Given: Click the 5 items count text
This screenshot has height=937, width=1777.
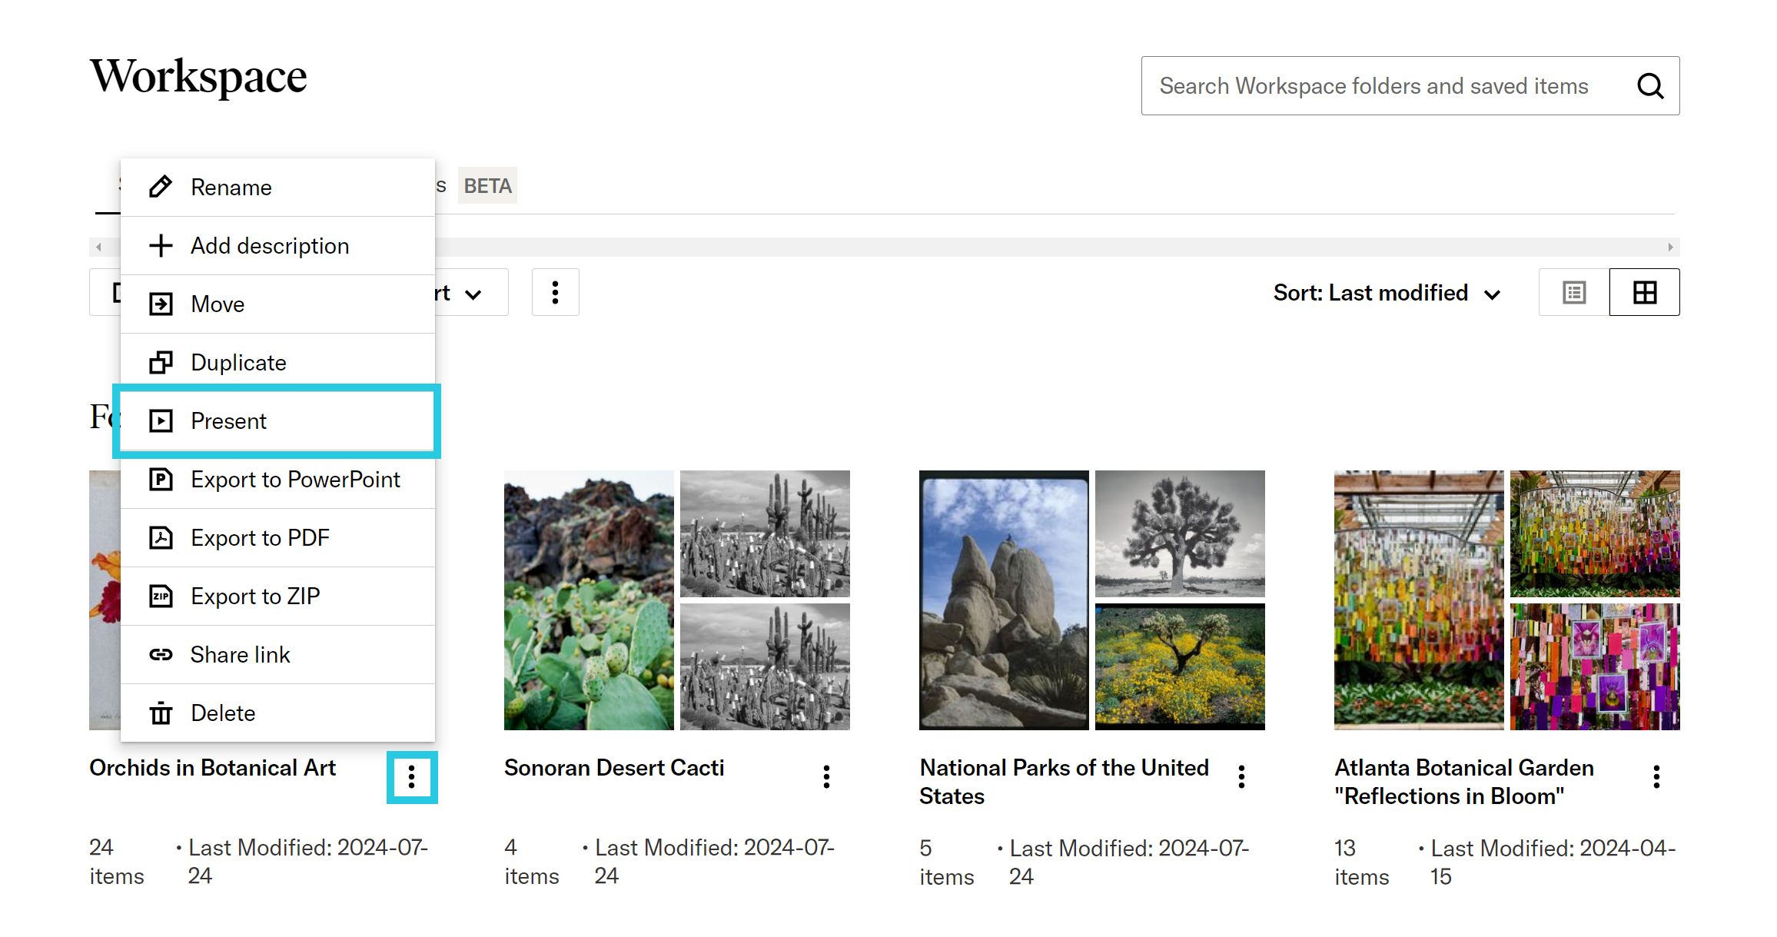Looking at the screenshot, I should 946,862.
